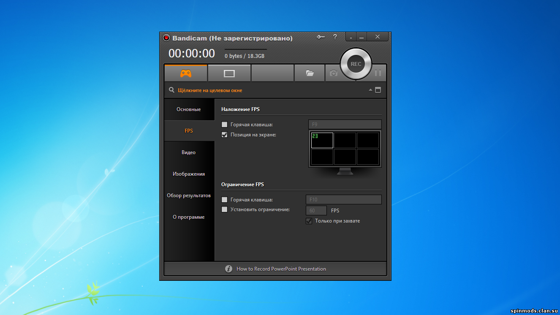Open the 'О программе' tab
Screen dimensions: 560x315
point(189,217)
